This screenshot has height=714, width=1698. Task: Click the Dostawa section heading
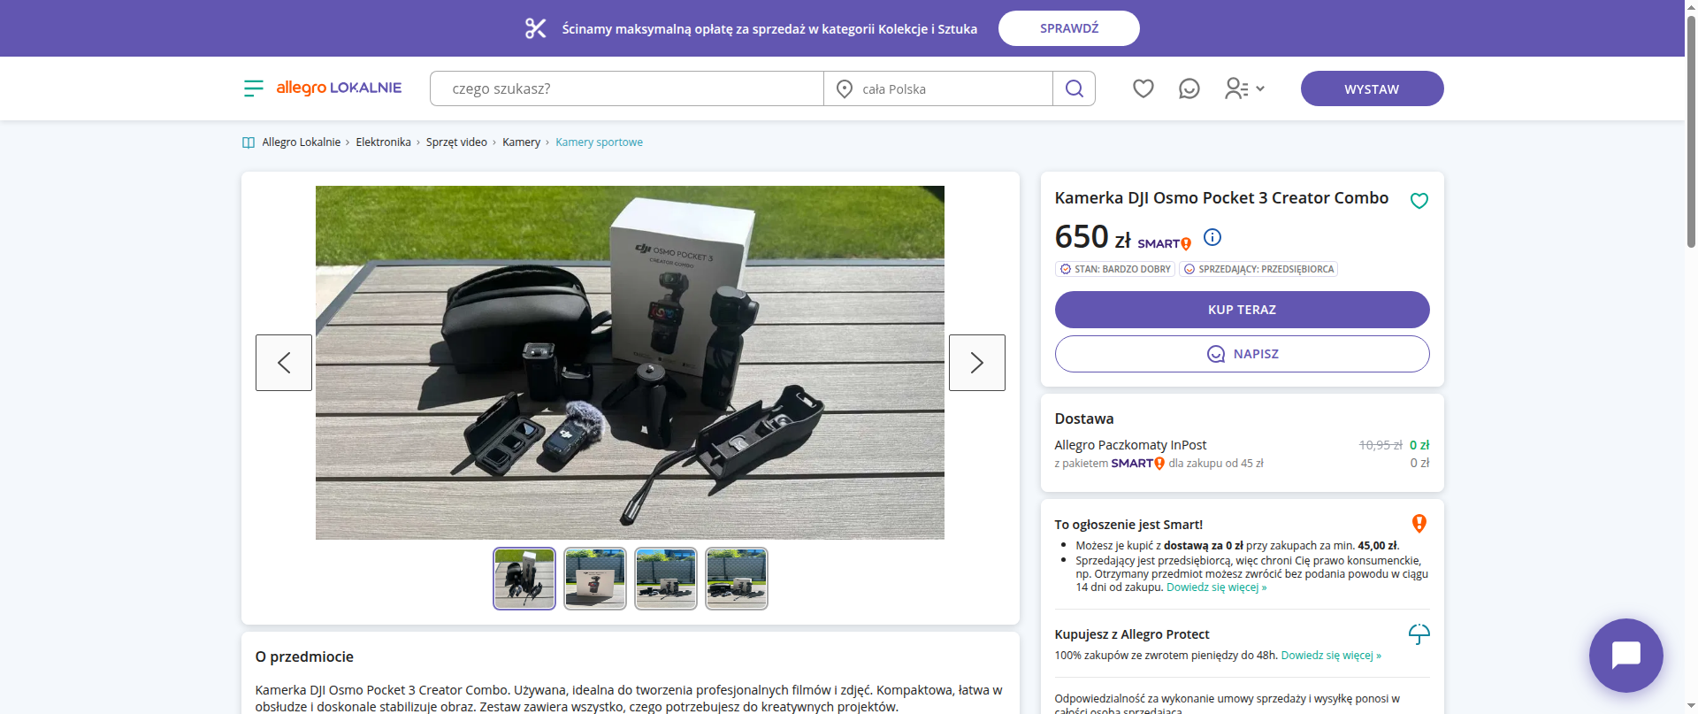[1084, 418]
